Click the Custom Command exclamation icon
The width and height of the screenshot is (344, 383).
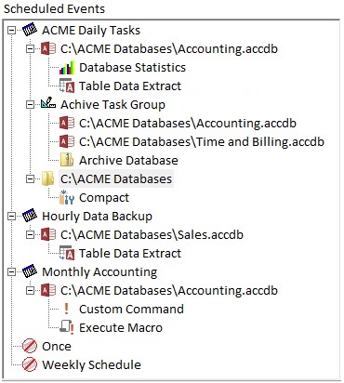[x=66, y=309]
